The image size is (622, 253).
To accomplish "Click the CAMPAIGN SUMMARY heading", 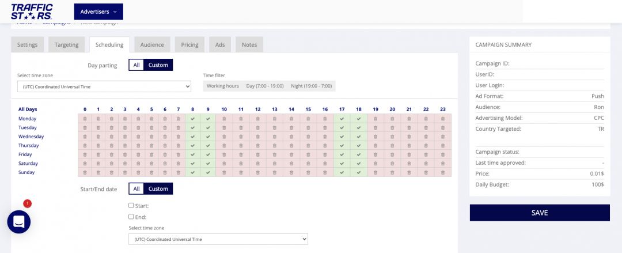I will point(503,44).
